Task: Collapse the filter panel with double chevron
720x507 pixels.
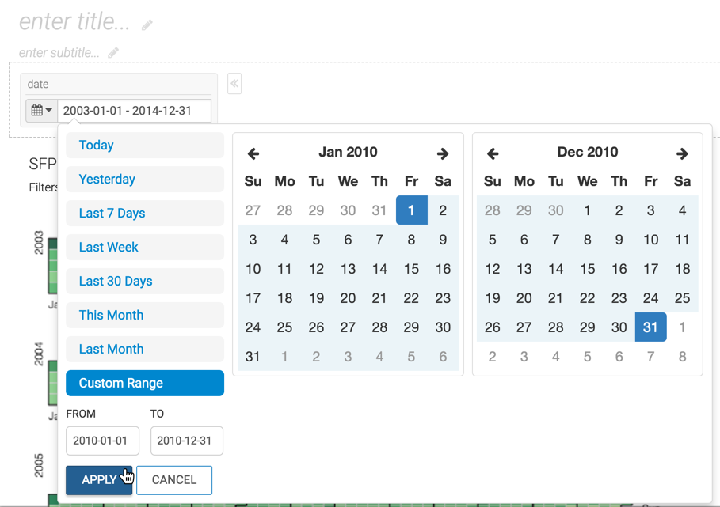Action: [x=234, y=84]
